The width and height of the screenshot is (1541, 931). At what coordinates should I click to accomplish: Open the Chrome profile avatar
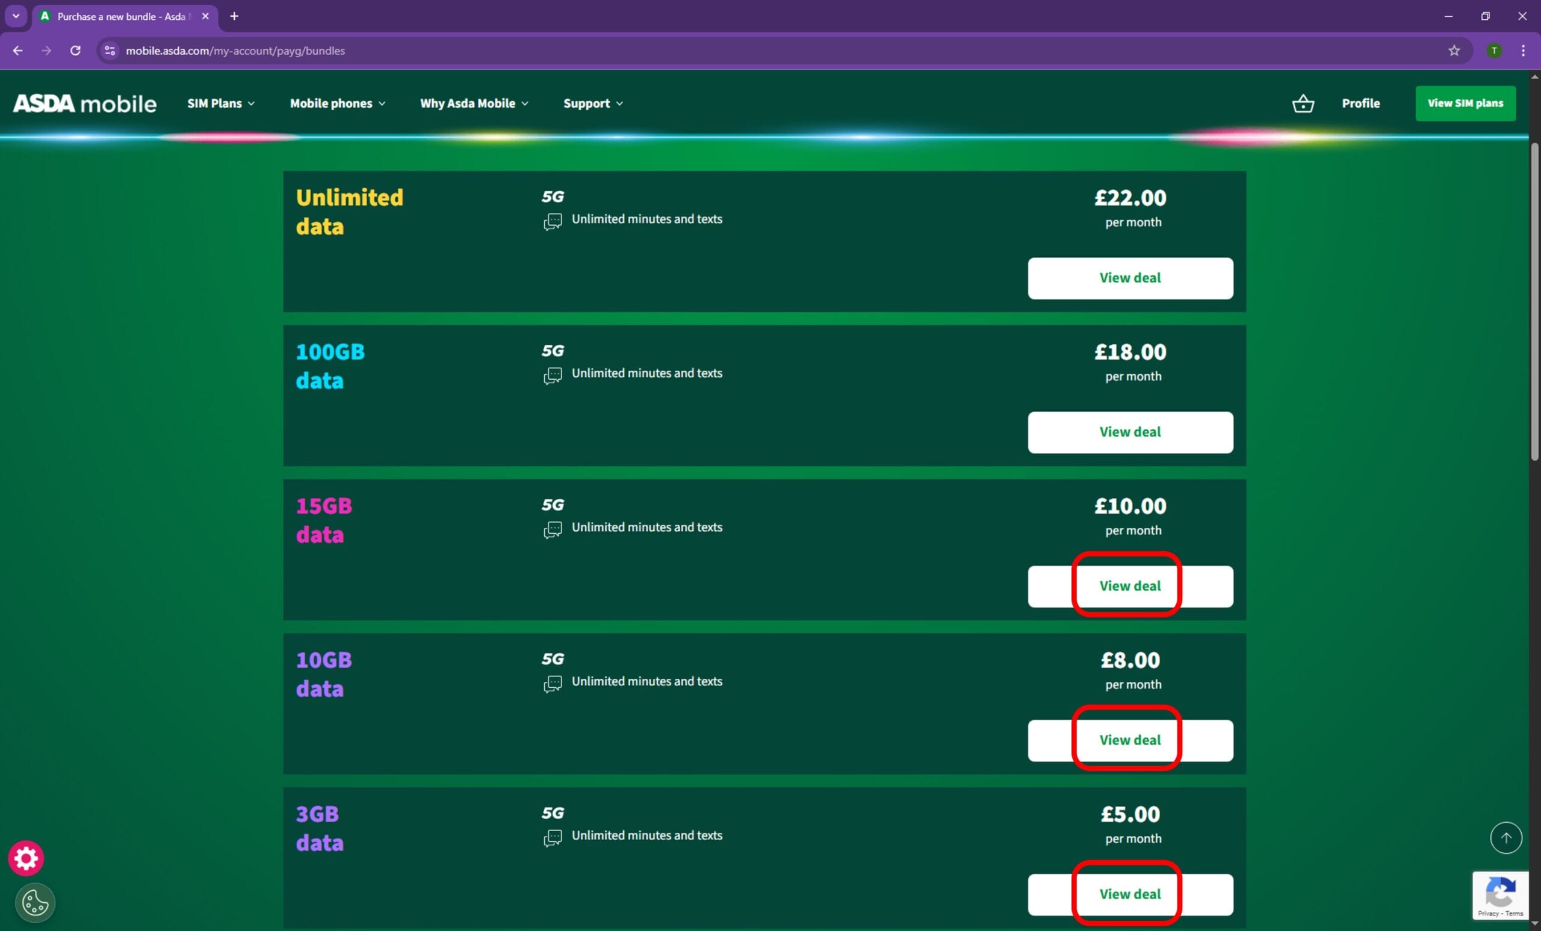point(1493,51)
